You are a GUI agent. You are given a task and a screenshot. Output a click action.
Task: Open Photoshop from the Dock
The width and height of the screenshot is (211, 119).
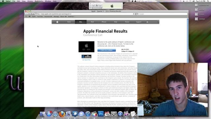(101, 114)
